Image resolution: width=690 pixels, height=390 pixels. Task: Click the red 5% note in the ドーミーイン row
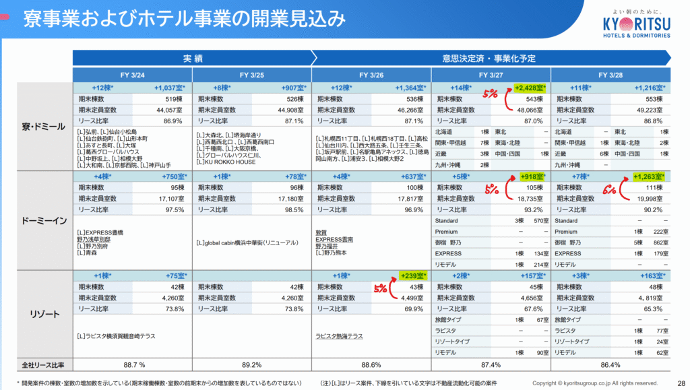[x=491, y=189]
